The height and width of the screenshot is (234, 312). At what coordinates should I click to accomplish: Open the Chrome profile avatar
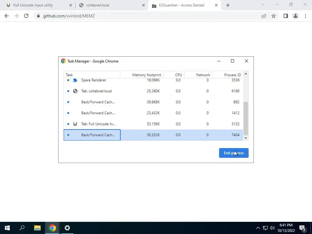click(296, 16)
